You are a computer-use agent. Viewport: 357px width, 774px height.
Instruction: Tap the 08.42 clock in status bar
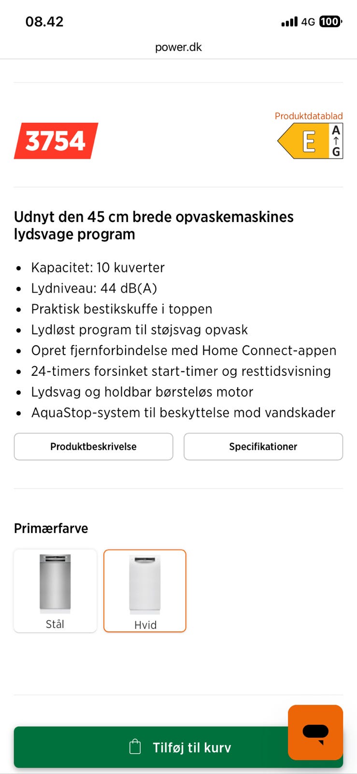(44, 22)
